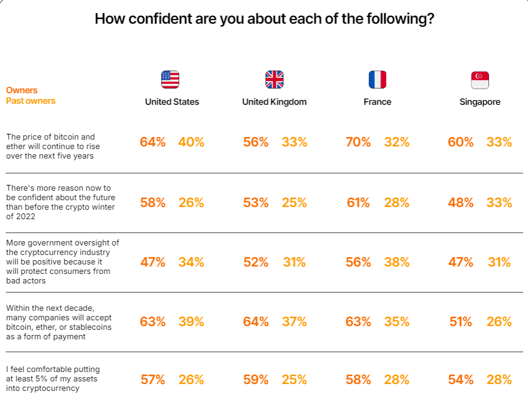Click the Singapore flag icon
The image size is (528, 403).
click(480, 80)
